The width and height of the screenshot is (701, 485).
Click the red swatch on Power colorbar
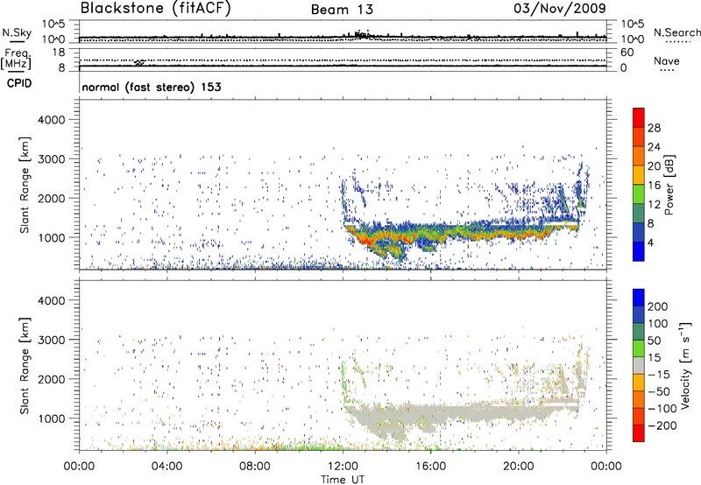click(x=639, y=117)
